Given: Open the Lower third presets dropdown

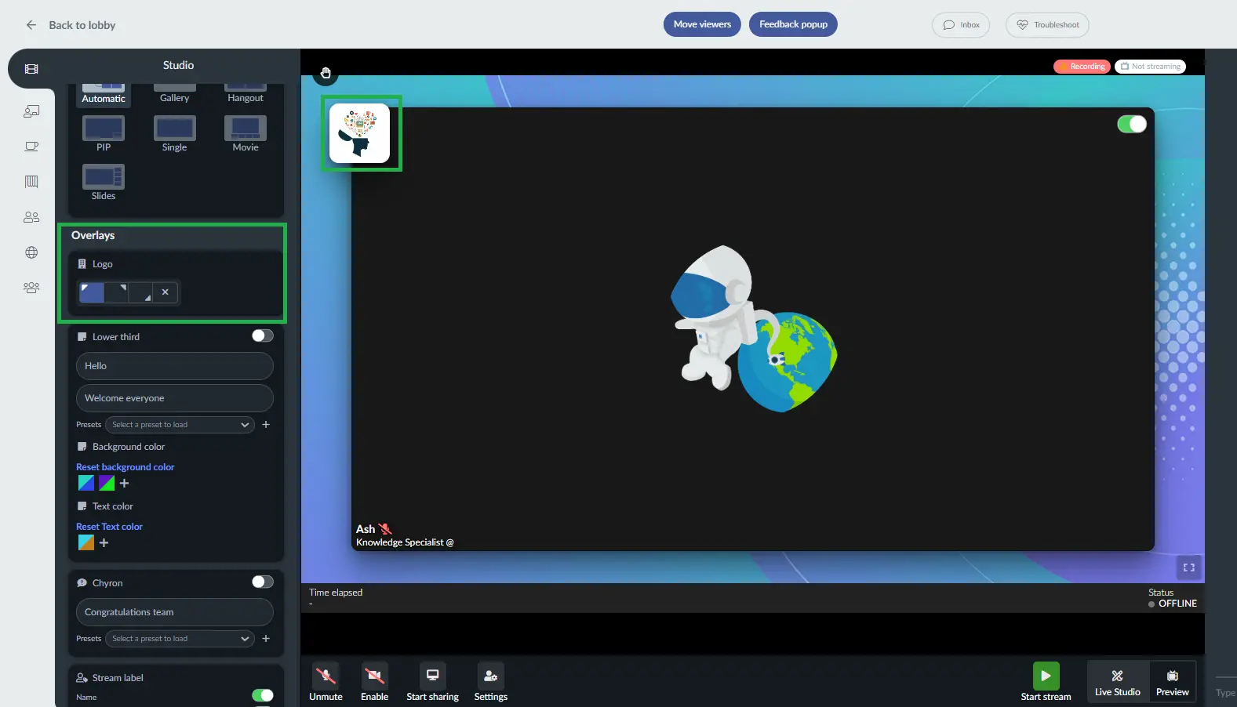Looking at the screenshot, I should (180, 425).
